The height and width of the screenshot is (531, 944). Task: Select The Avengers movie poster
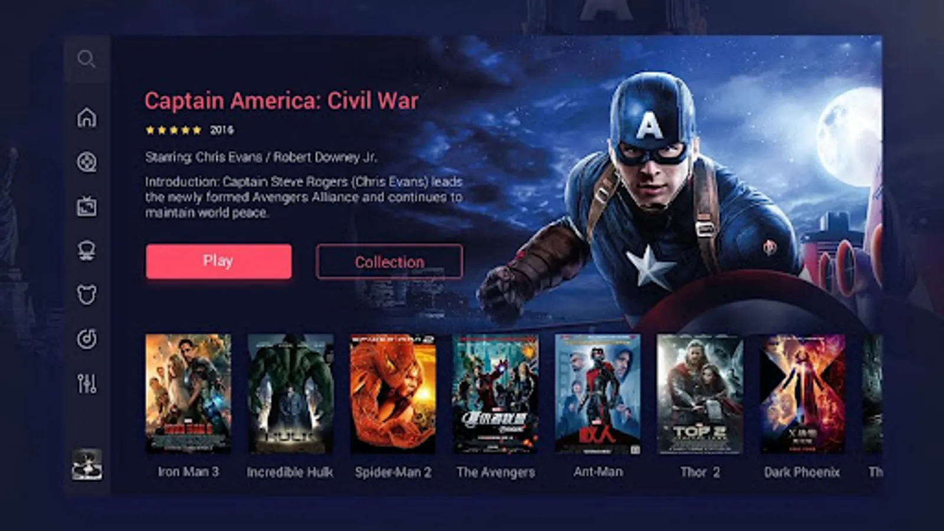click(496, 394)
